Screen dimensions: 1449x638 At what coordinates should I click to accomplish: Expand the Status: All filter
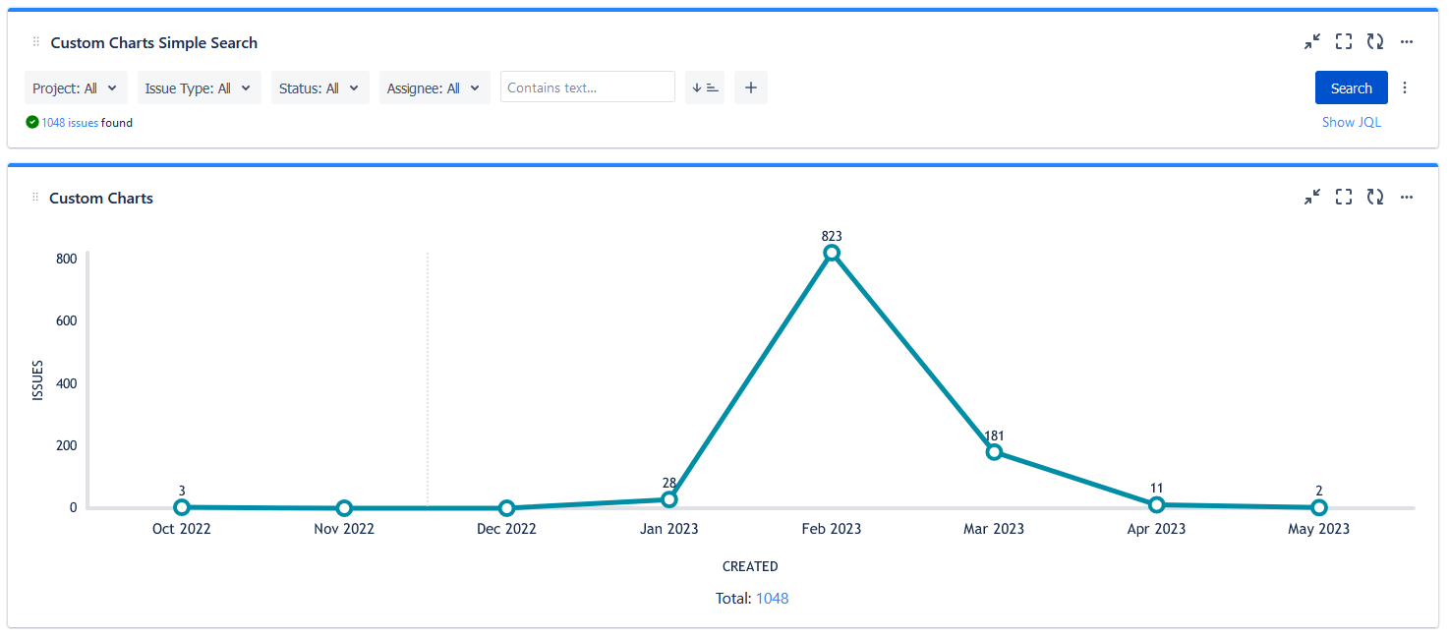319,87
